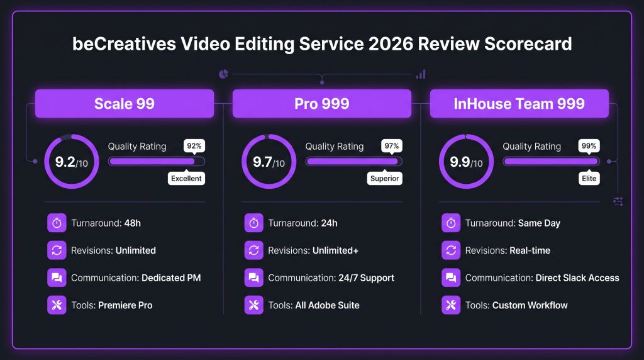Click the Elite rating badge
This screenshot has height=360, width=644.
[x=589, y=178]
